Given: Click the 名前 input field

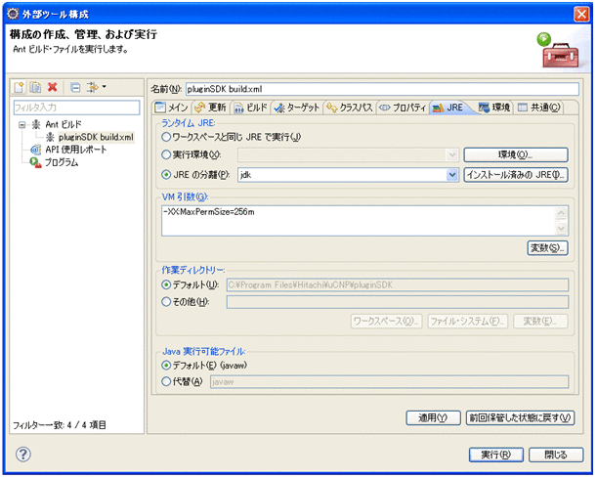Looking at the screenshot, I should click(x=382, y=89).
